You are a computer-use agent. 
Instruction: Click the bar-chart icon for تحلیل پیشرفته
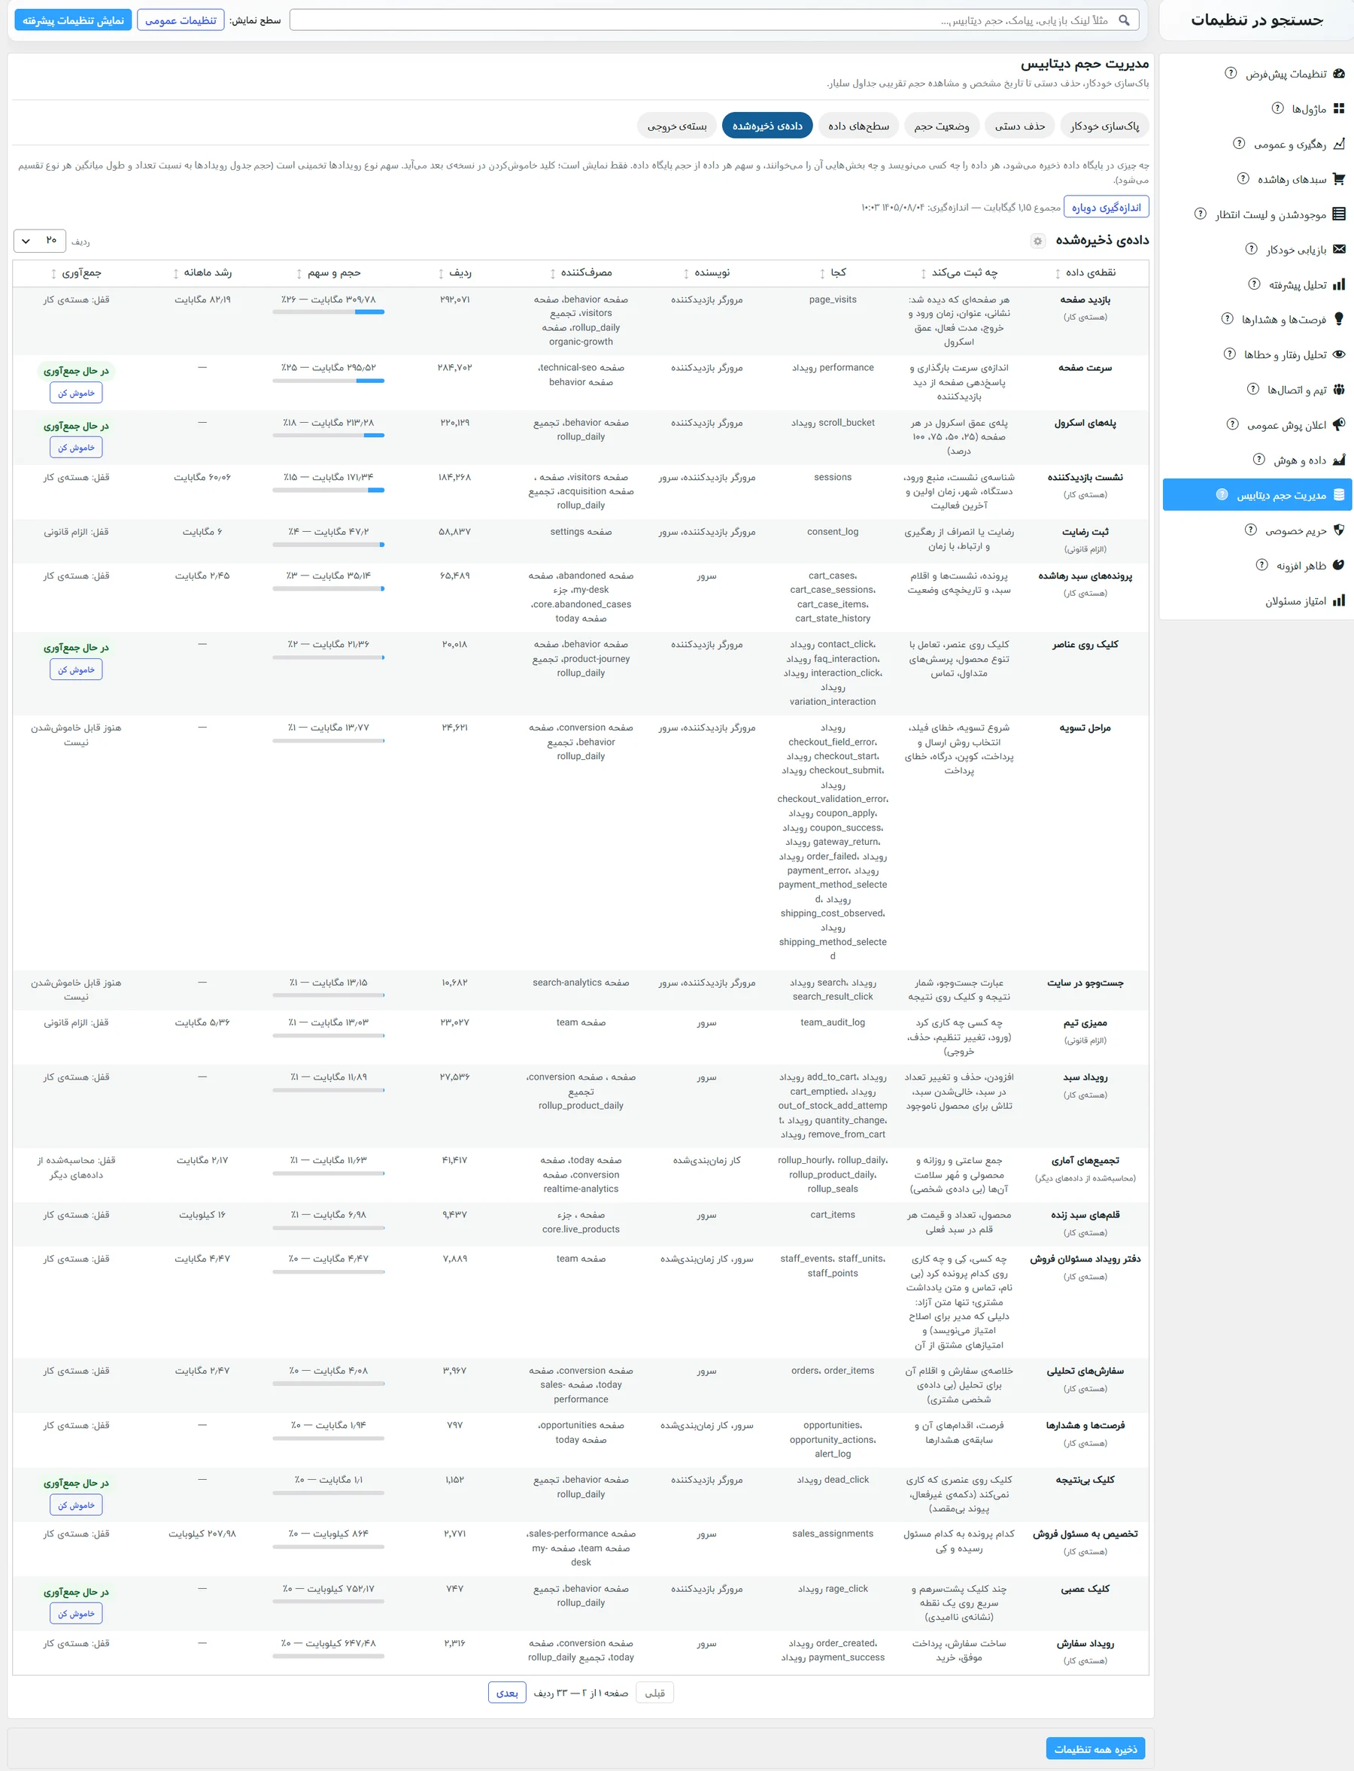[1339, 284]
